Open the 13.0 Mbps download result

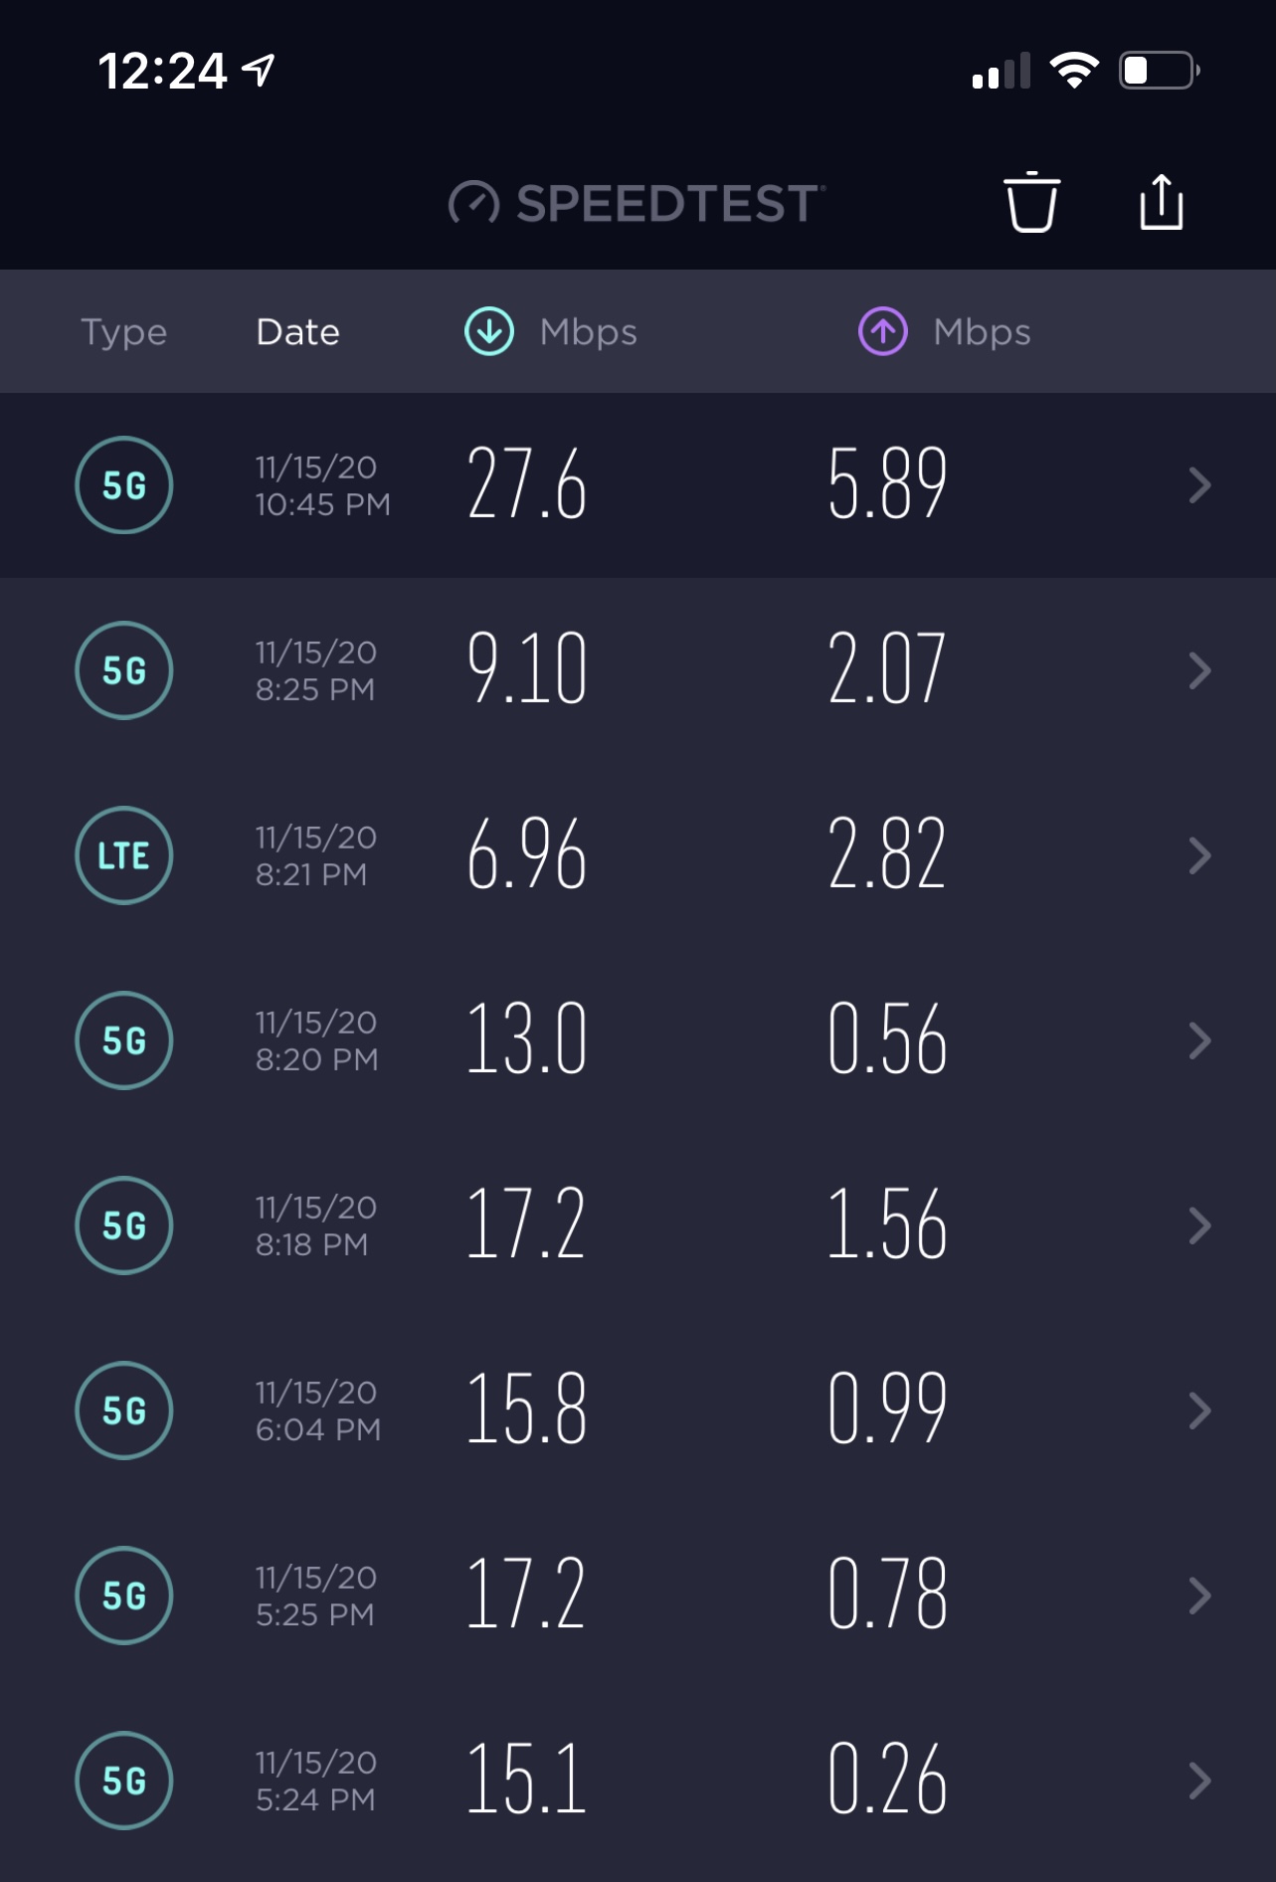pos(527,1039)
